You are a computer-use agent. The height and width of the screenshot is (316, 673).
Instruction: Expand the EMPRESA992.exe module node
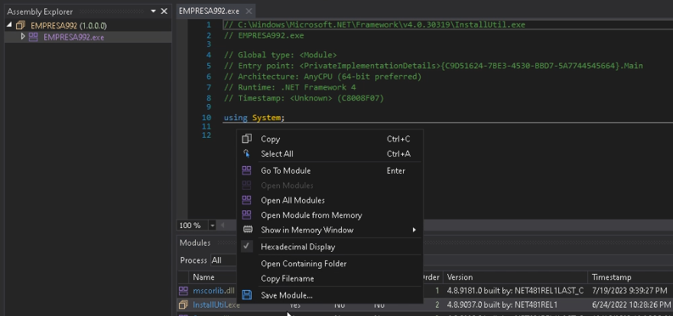coord(23,37)
